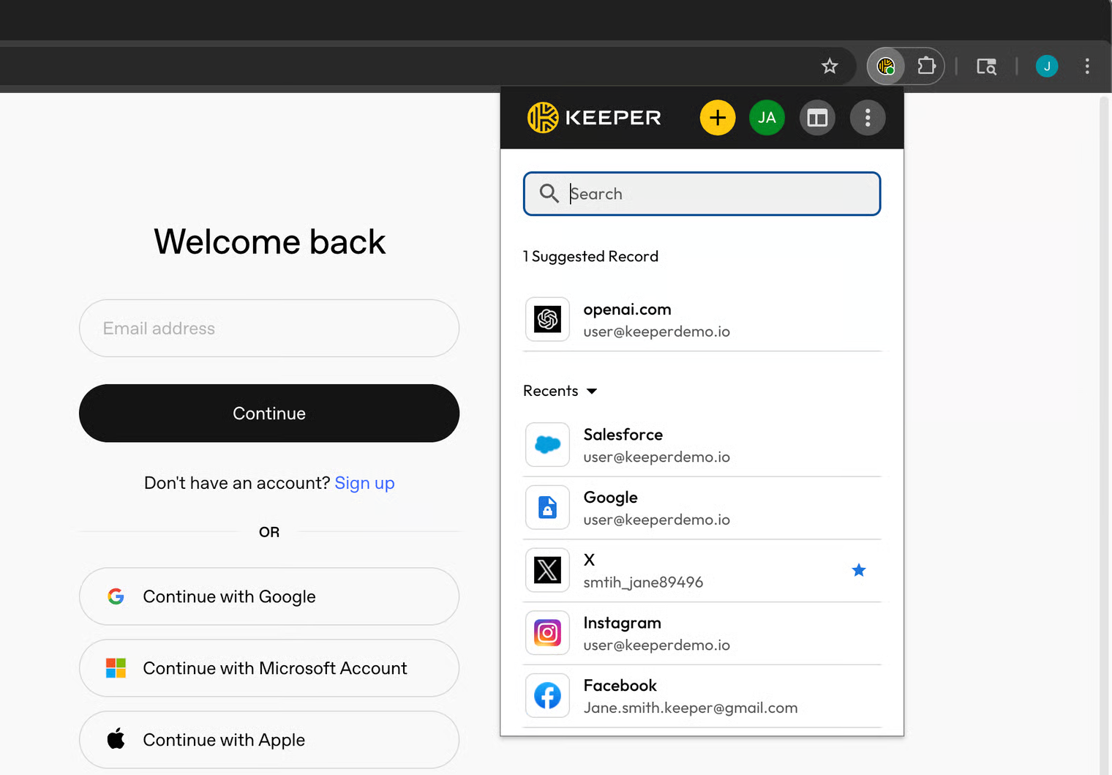
Task: Click Continue with Google
Action: (x=268, y=596)
